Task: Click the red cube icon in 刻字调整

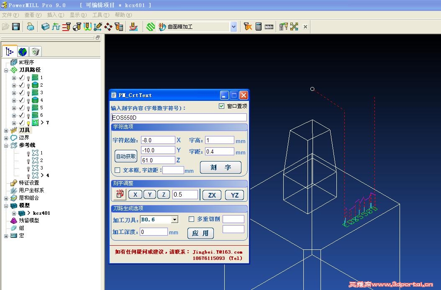Action: 120,194
